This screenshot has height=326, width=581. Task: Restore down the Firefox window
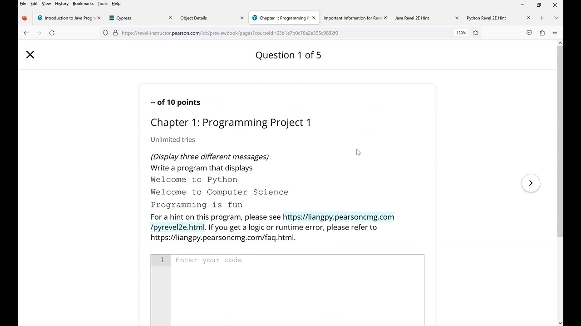(539, 5)
